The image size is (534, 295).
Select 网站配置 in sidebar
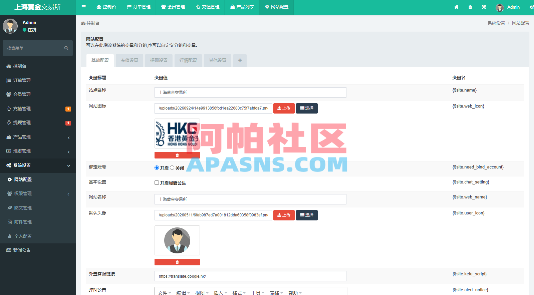[x=38, y=179]
